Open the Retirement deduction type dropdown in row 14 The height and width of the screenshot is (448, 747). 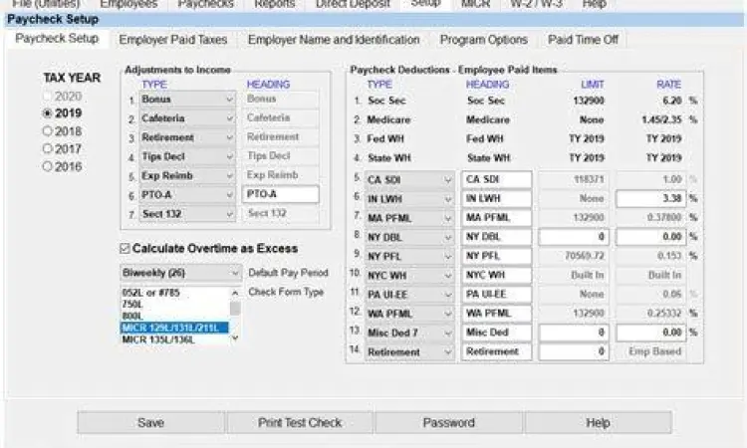(x=409, y=351)
